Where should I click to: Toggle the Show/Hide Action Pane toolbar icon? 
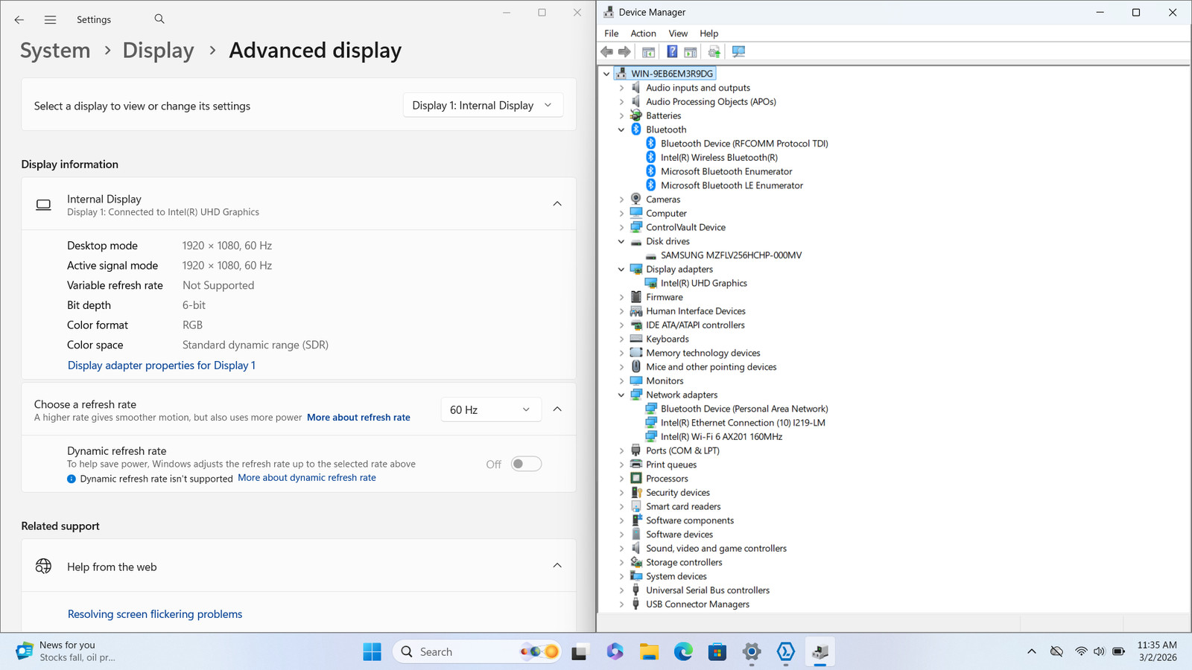tap(691, 52)
